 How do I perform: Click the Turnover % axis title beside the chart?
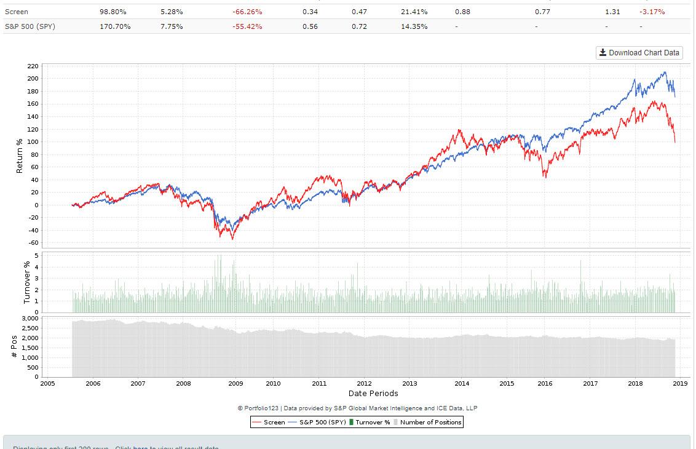click(x=26, y=282)
